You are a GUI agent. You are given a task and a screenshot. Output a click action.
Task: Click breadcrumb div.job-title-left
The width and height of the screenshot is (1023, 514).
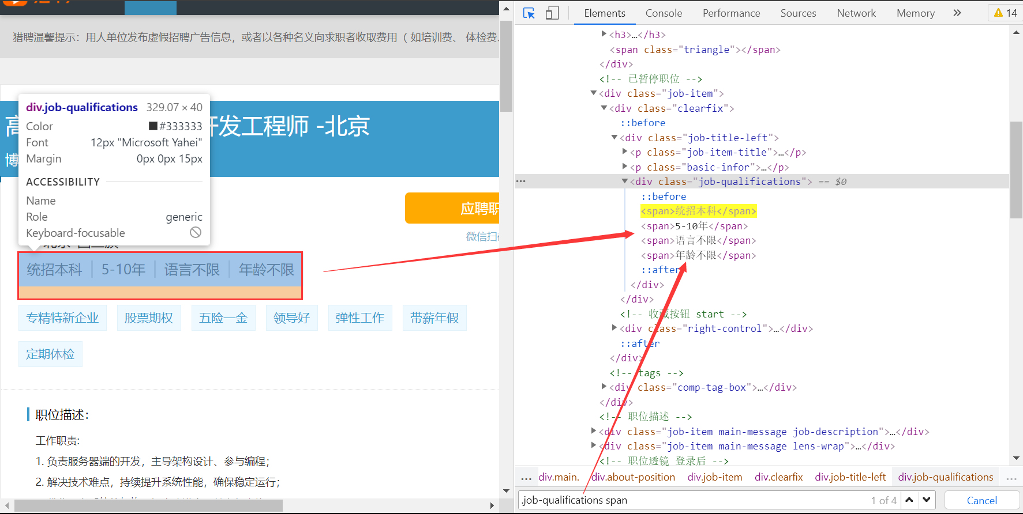pyautogui.click(x=850, y=477)
